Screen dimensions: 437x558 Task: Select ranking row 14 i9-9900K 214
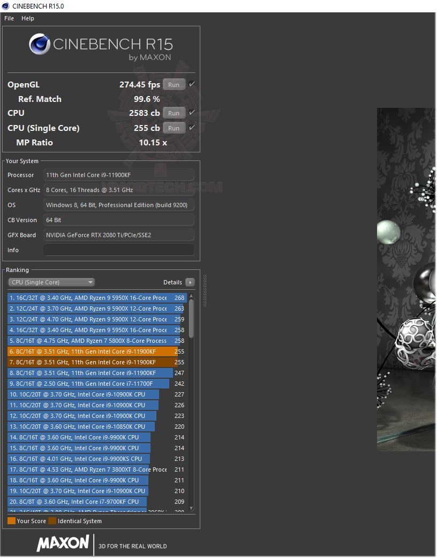(x=96, y=437)
